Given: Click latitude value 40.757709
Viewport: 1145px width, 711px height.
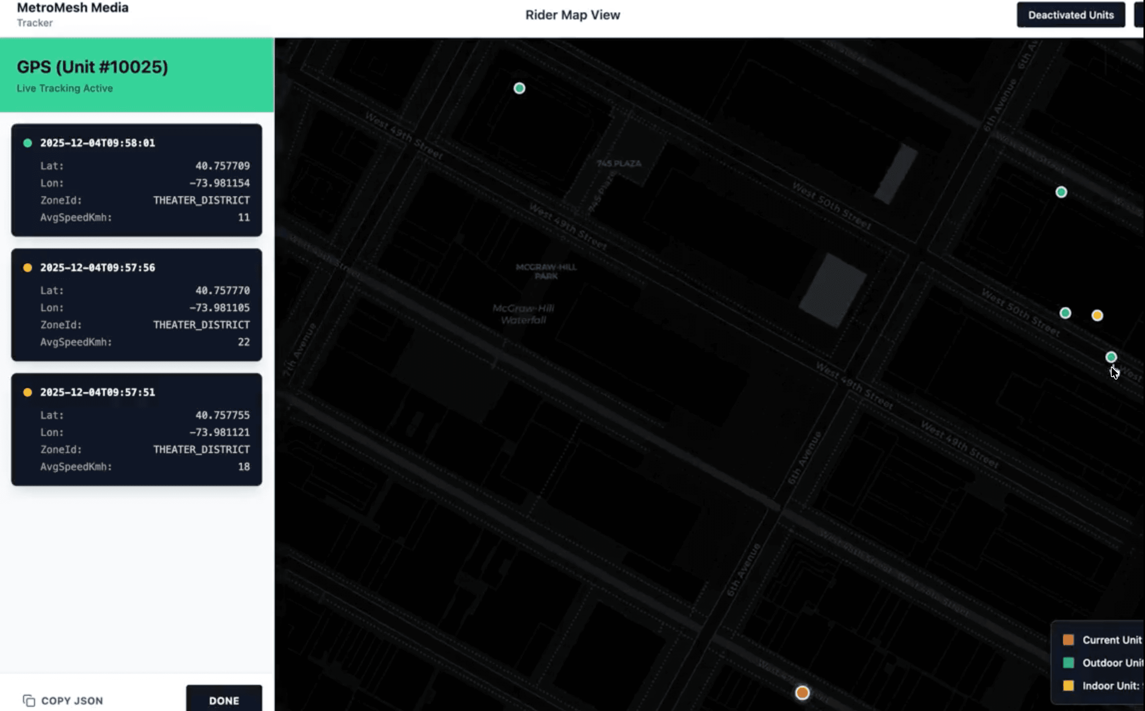Looking at the screenshot, I should tap(223, 166).
